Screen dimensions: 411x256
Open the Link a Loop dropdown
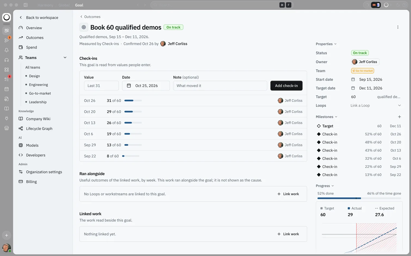(x=376, y=105)
